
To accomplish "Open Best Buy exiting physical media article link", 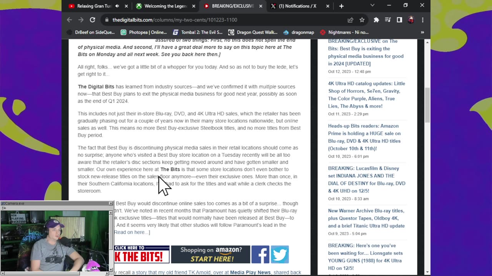I will (366, 52).
